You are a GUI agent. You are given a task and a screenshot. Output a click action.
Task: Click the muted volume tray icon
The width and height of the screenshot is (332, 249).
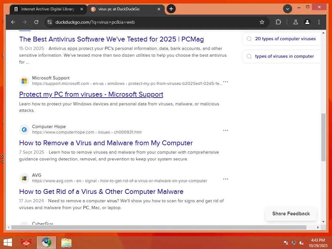[301, 243]
